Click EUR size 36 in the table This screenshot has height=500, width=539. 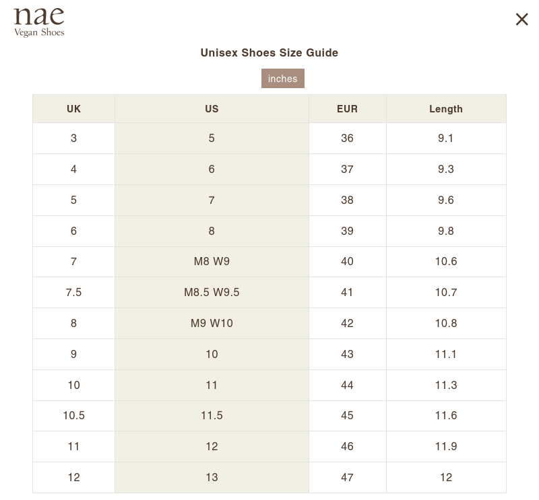347,139
